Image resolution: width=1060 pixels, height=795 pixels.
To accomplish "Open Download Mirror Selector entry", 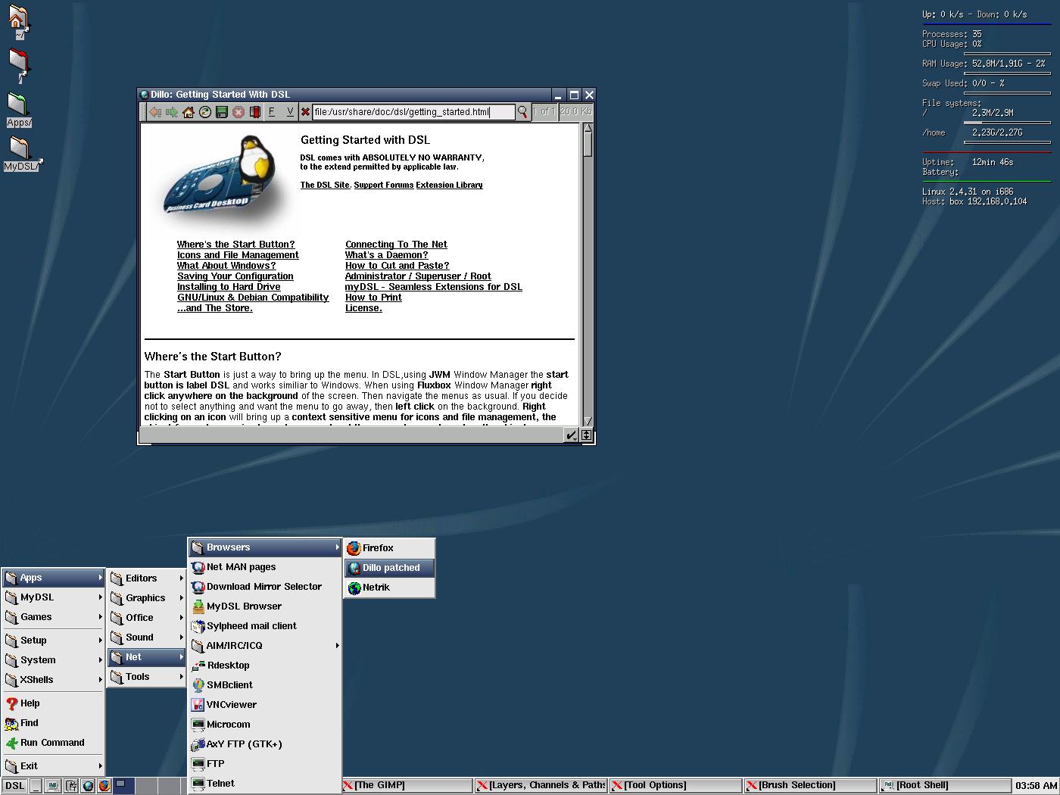I will 265,587.
